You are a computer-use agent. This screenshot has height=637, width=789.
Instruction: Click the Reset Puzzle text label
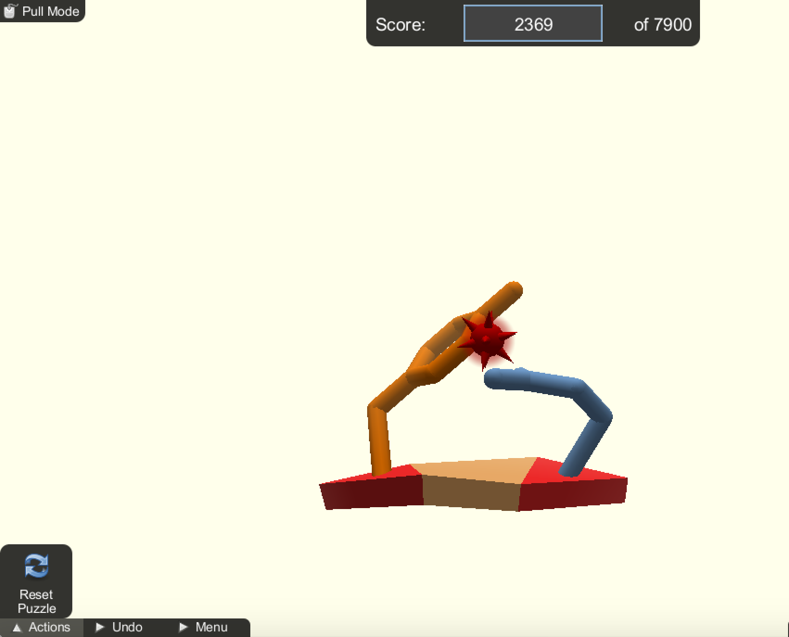coord(37,601)
